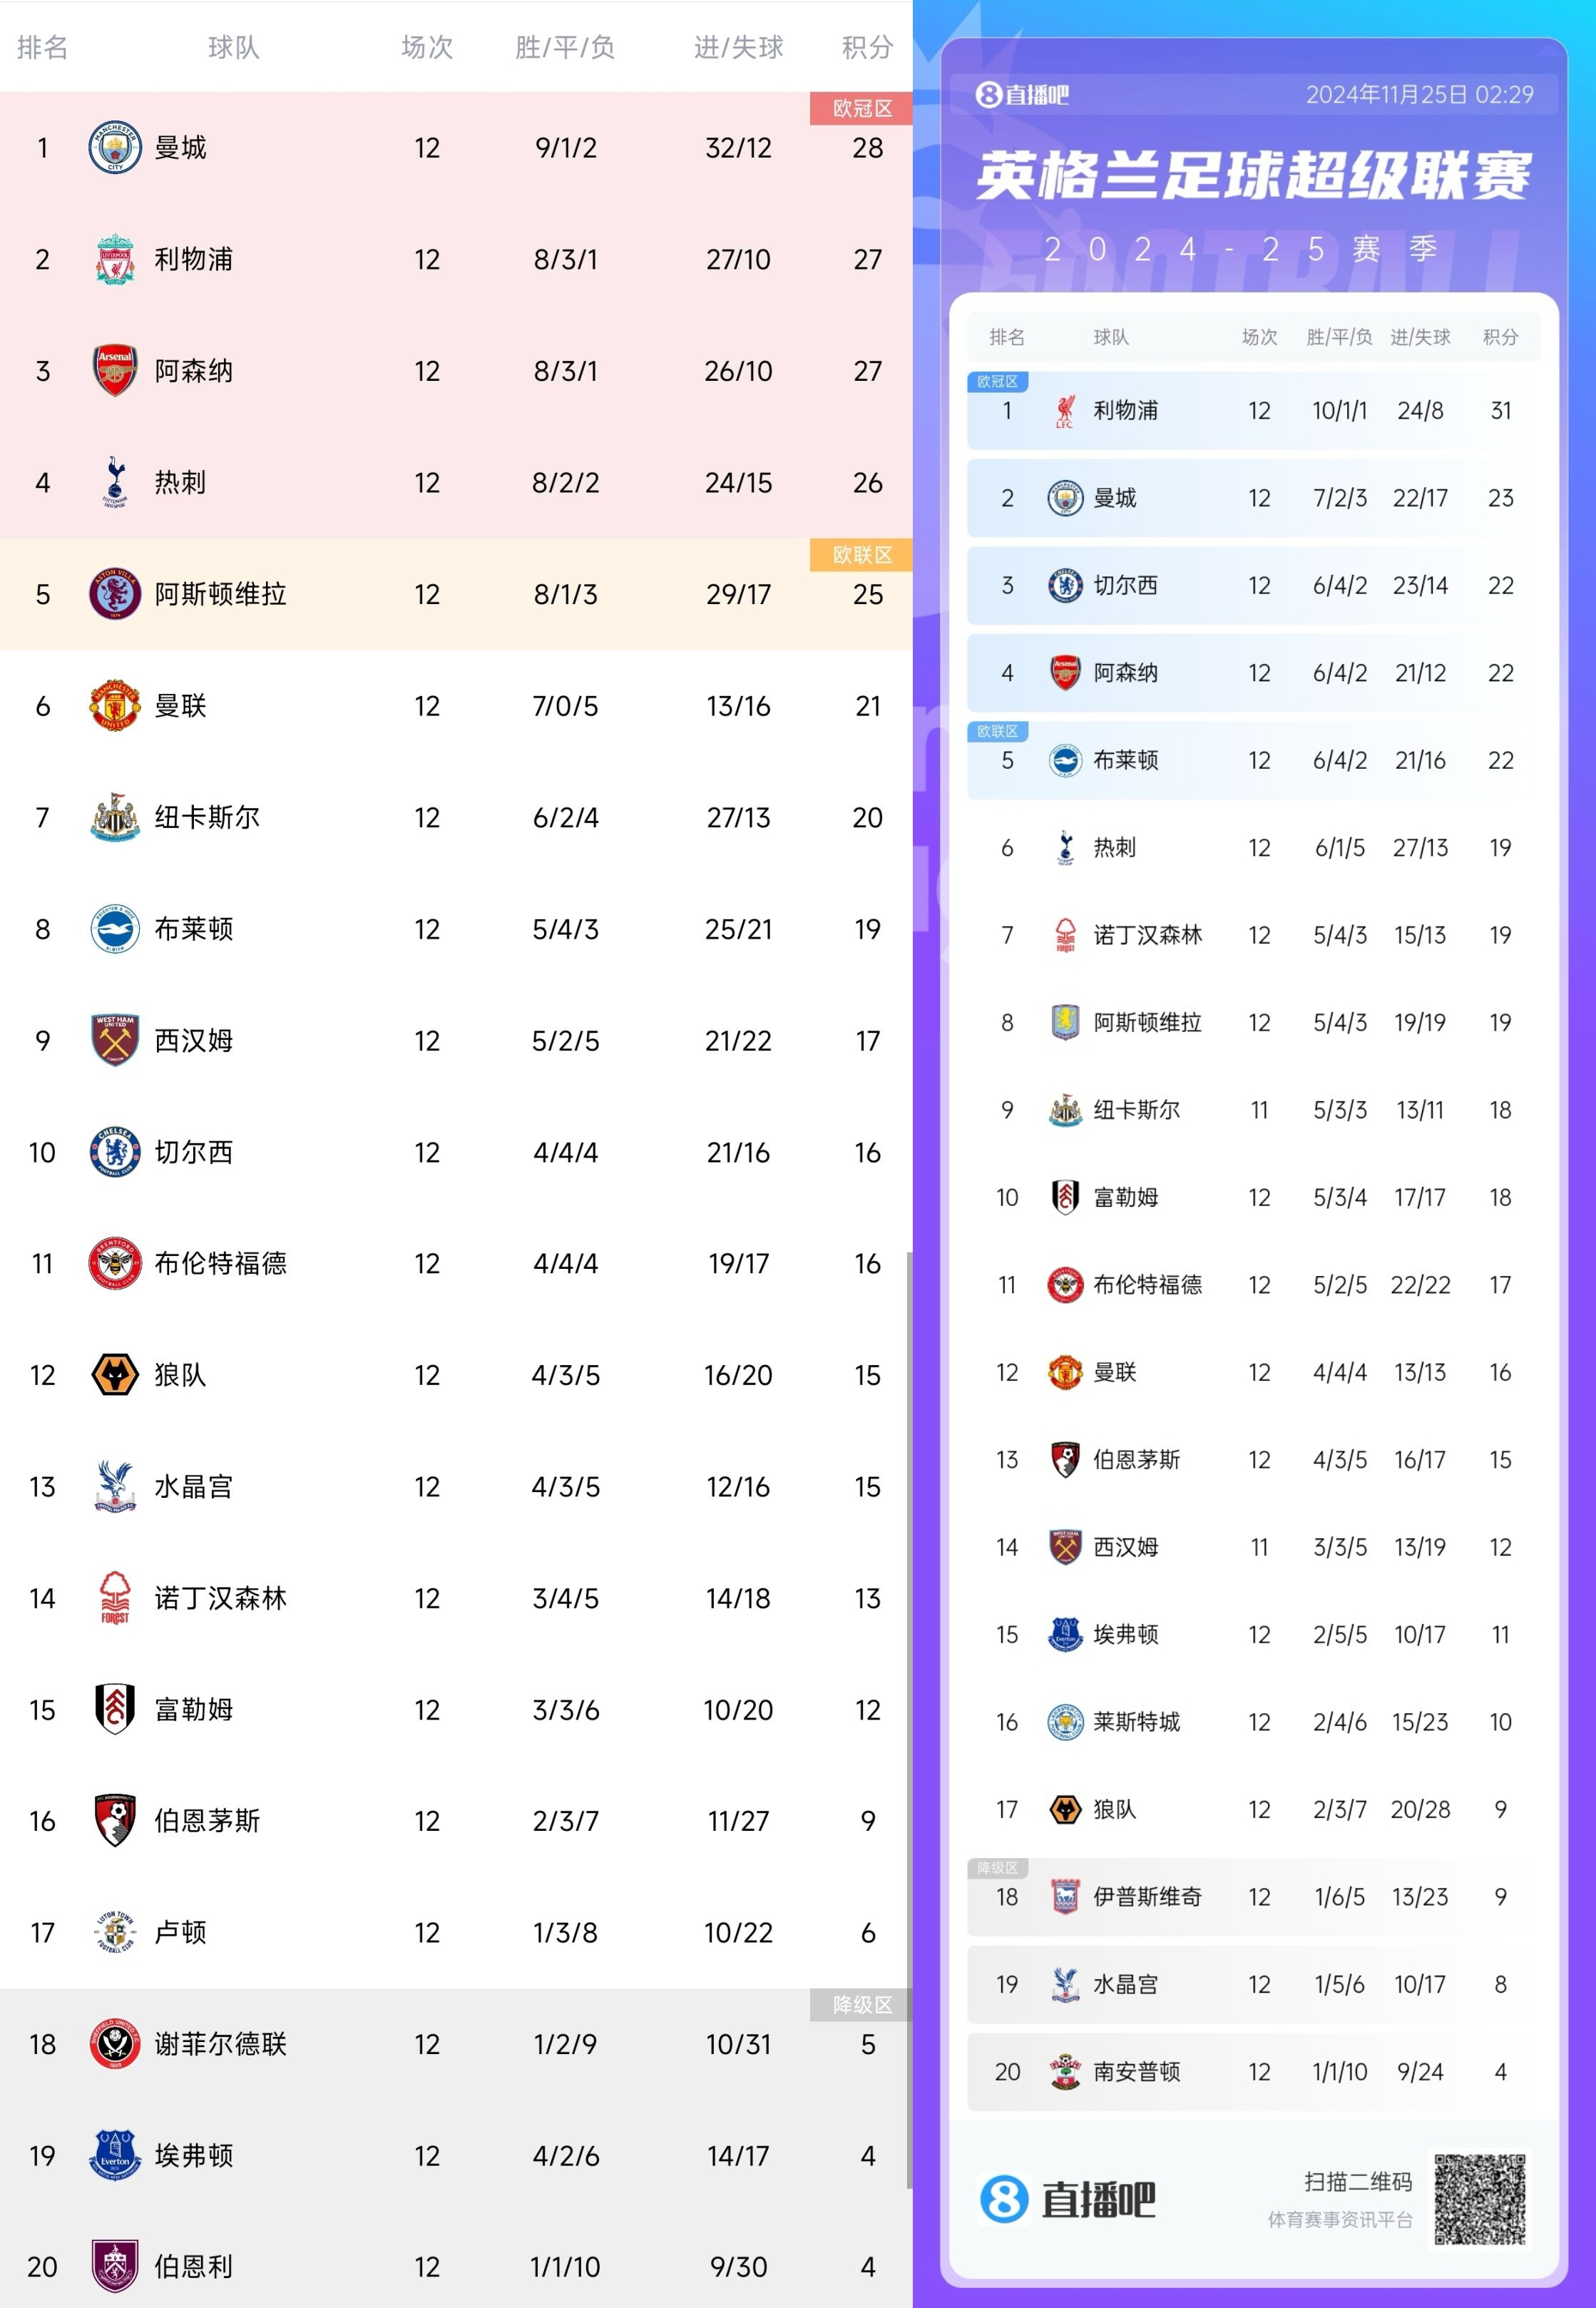Click the 积分 column header in left table
This screenshot has width=1596, height=2308.
click(867, 47)
